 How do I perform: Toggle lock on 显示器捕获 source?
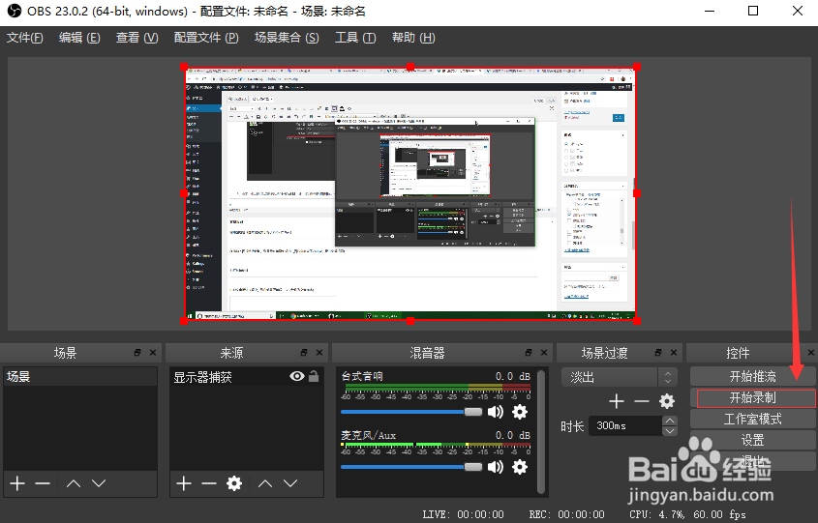[x=314, y=376]
